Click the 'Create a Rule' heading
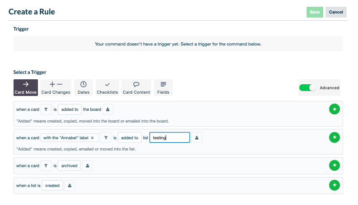This screenshot has height=205, width=358. pyautogui.click(x=32, y=12)
